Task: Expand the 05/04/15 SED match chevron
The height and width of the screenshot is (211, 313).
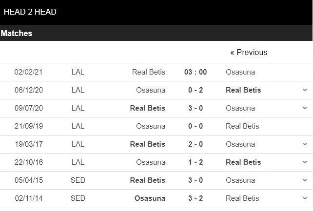Action: click(305, 180)
